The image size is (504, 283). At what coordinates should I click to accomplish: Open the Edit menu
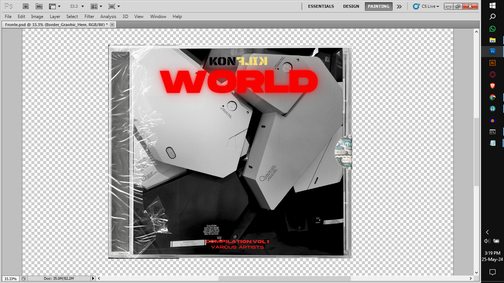[21, 17]
